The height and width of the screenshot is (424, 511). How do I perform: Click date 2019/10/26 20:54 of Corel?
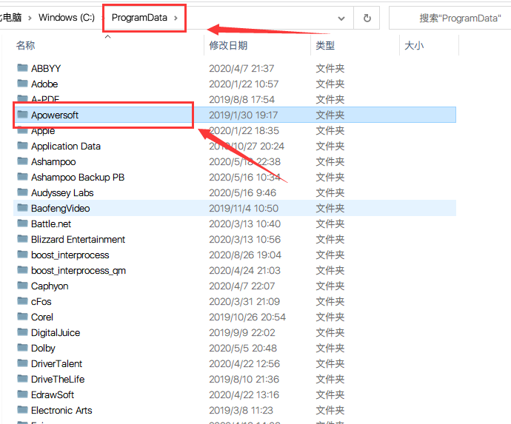[247, 317]
